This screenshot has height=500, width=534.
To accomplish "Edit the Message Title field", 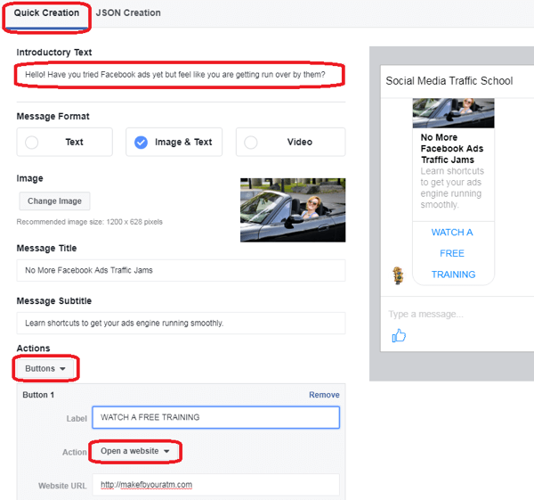I will [181, 270].
